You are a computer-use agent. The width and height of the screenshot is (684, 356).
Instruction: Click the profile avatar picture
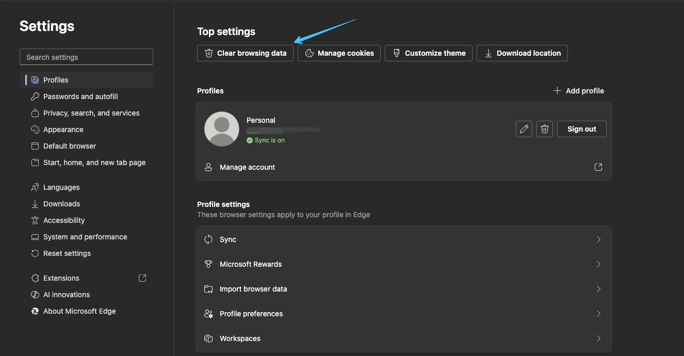(x=222, y=129)
